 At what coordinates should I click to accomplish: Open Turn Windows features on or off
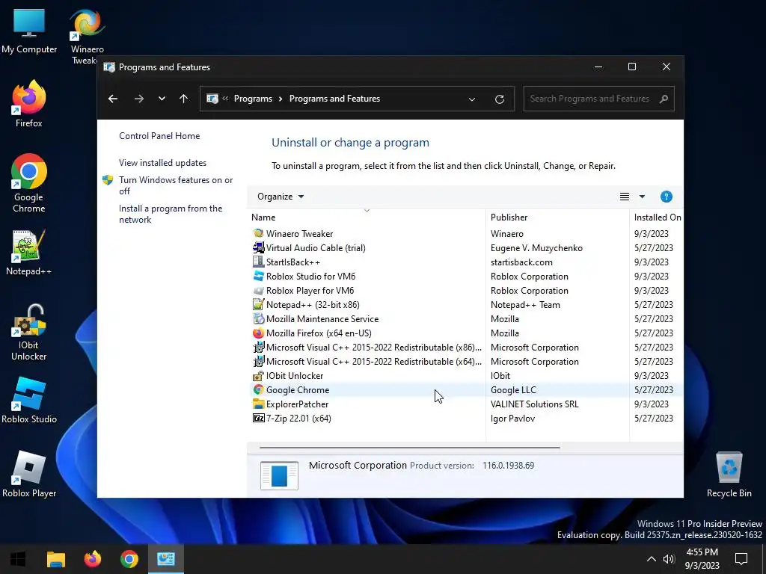(x=176, y=185)
